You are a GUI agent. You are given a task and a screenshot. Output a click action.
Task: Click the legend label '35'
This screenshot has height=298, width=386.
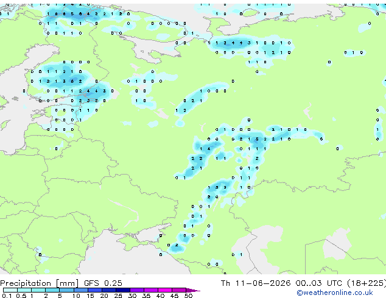[147, 296]
